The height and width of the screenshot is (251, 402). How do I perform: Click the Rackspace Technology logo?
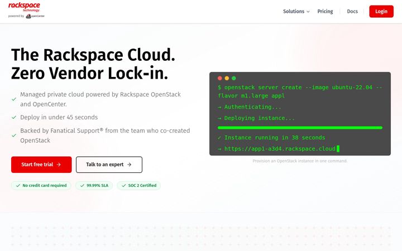pos(24,7)
